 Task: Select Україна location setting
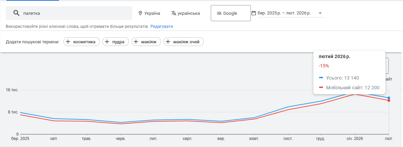coord(152,13)
